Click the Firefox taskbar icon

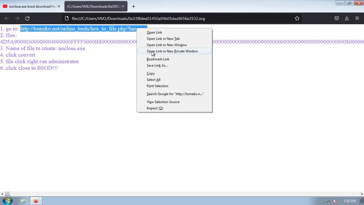36,201
